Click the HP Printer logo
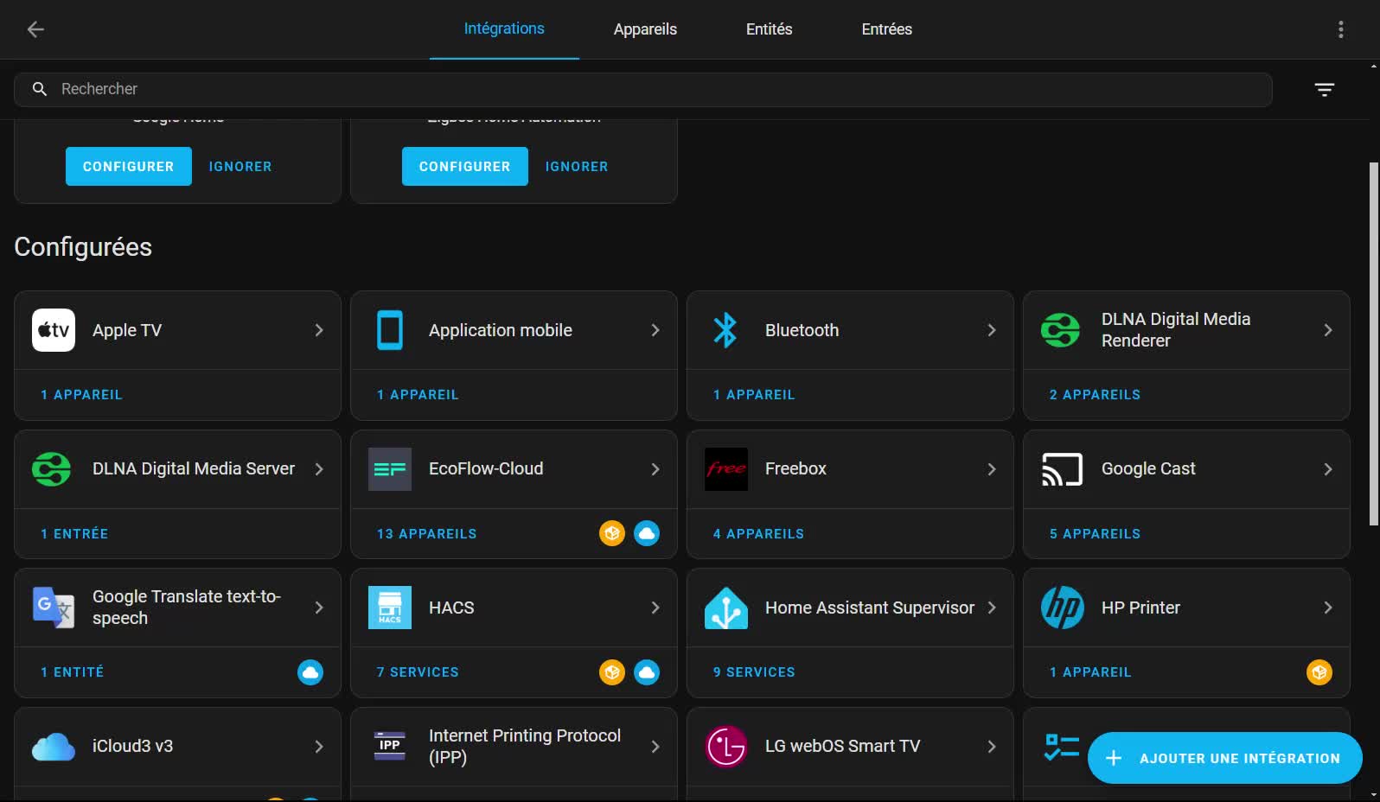Screen dimensions: 1380x802 click(1062, 608)
